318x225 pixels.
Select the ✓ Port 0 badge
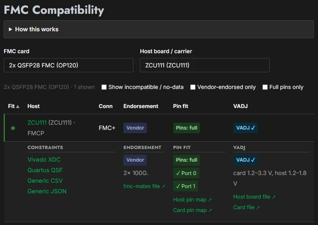click(186, 173)
